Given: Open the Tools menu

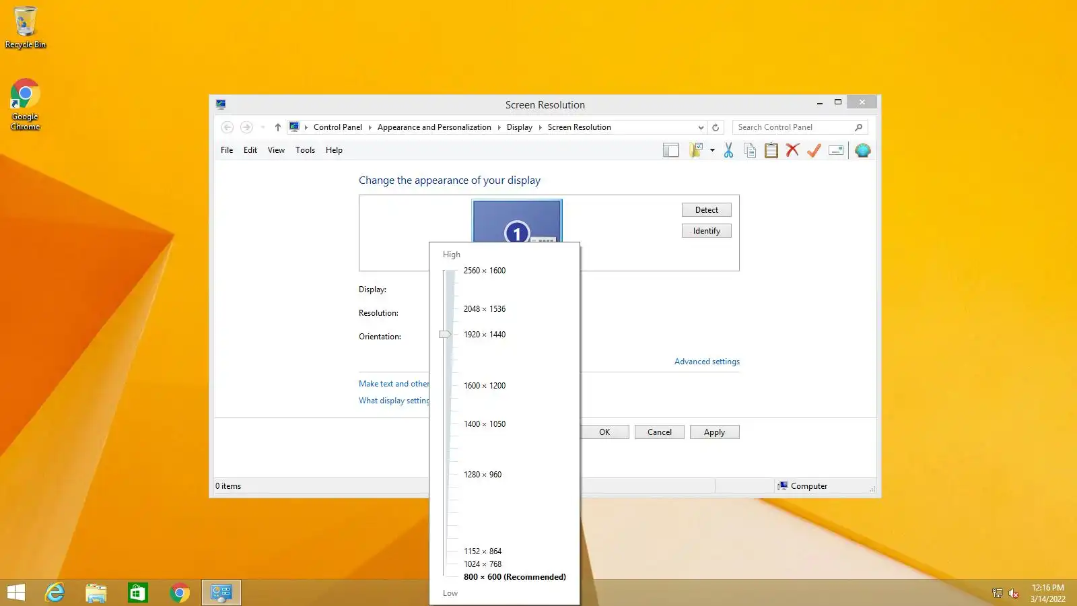Looking at the screenshot, I should [305, 150].
